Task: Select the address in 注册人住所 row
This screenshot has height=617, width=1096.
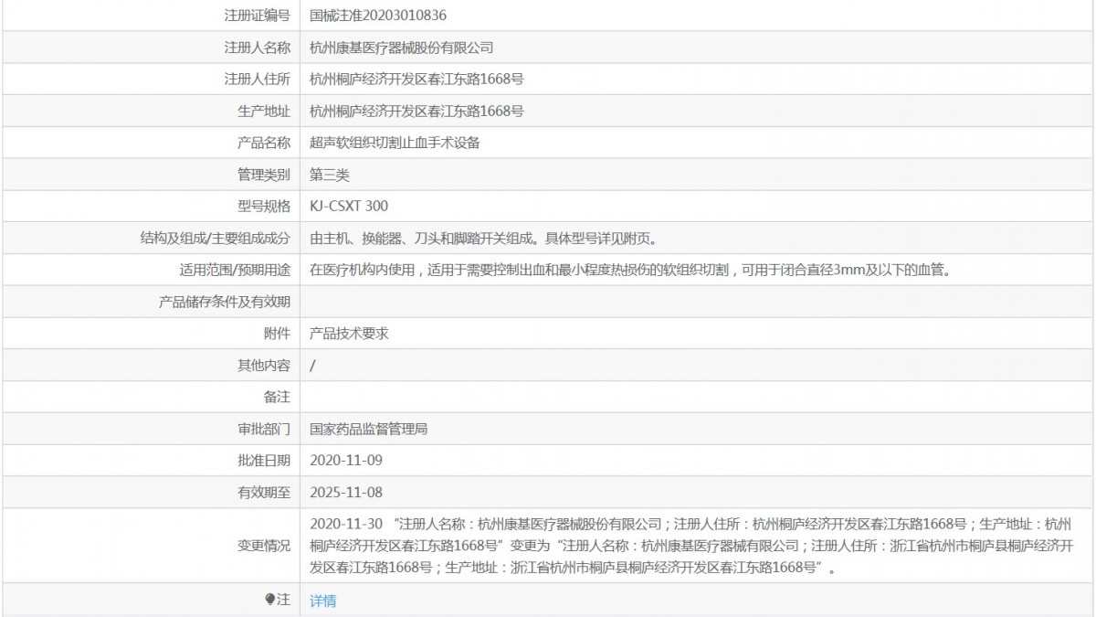Action: (416, 80)
